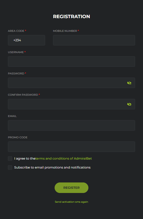Click the "I agree to the" label text

[25, 159]
